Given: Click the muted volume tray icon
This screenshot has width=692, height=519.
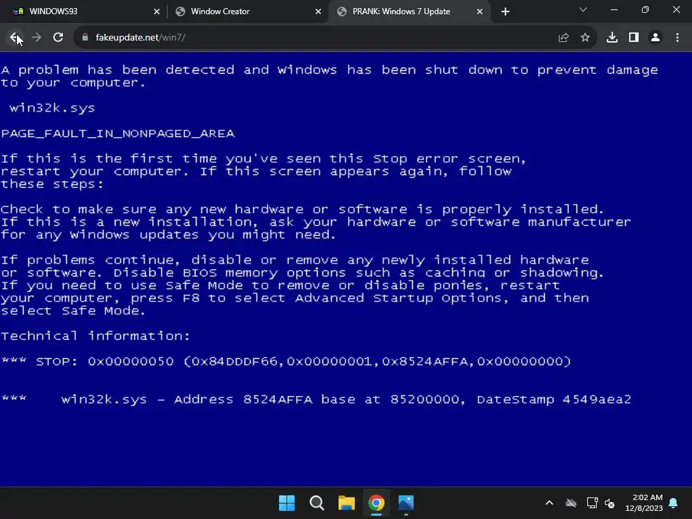Looking at the screenshot, I should [x=610, y=503].
